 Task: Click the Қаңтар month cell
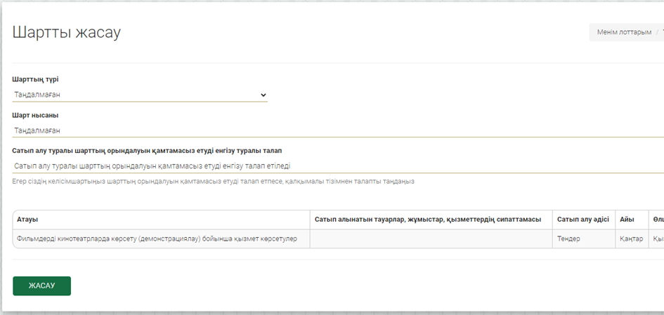(631, 239)
